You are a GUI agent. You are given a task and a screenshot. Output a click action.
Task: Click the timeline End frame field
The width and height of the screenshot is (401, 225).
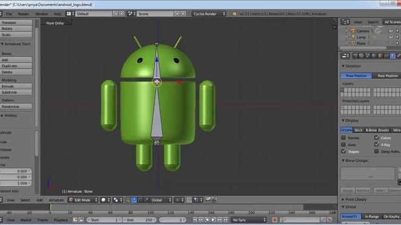[139, 219]
